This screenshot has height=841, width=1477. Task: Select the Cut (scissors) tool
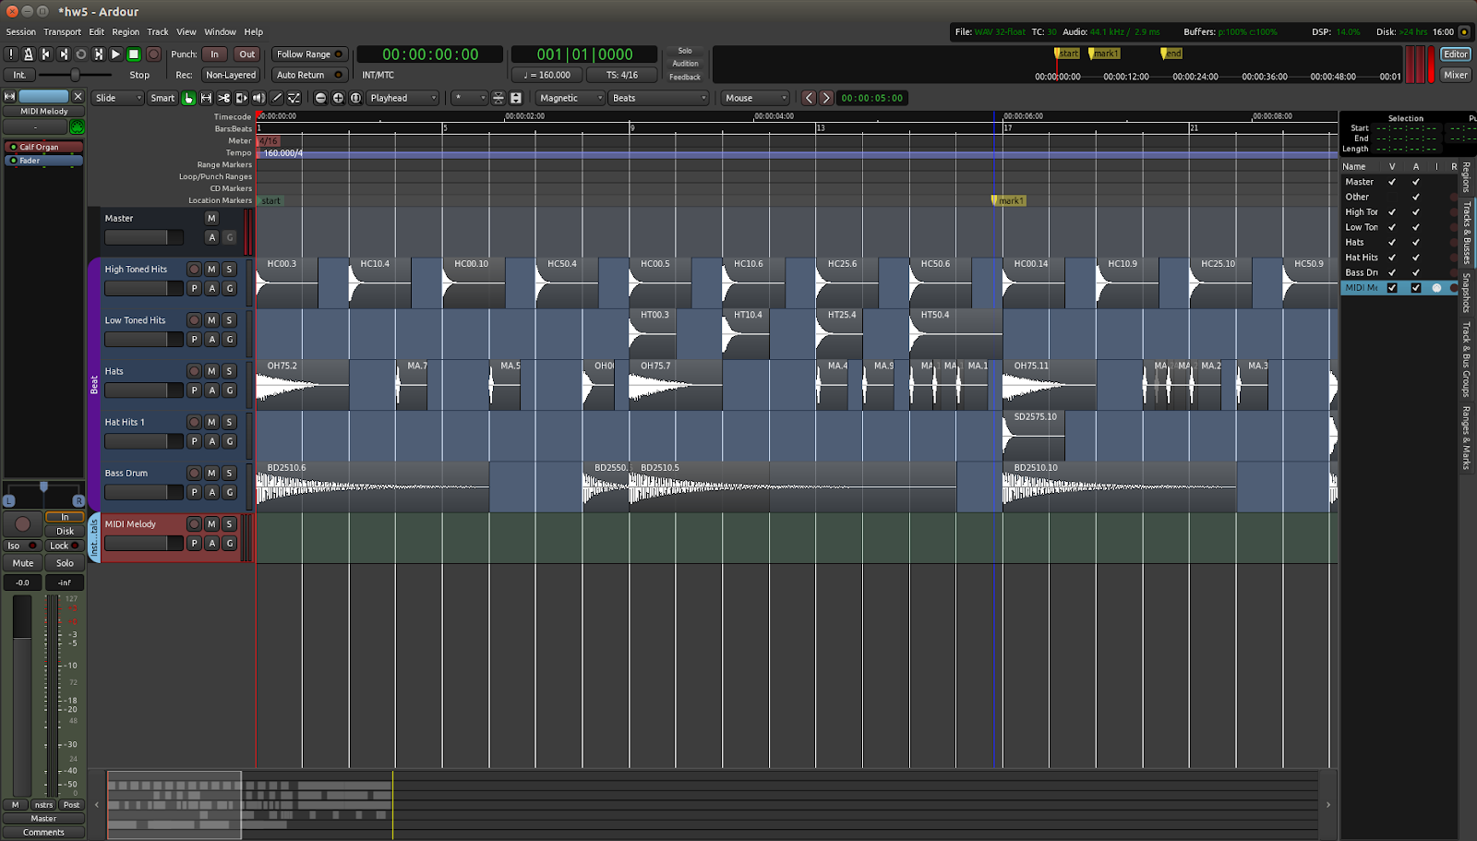pos(225,98)
